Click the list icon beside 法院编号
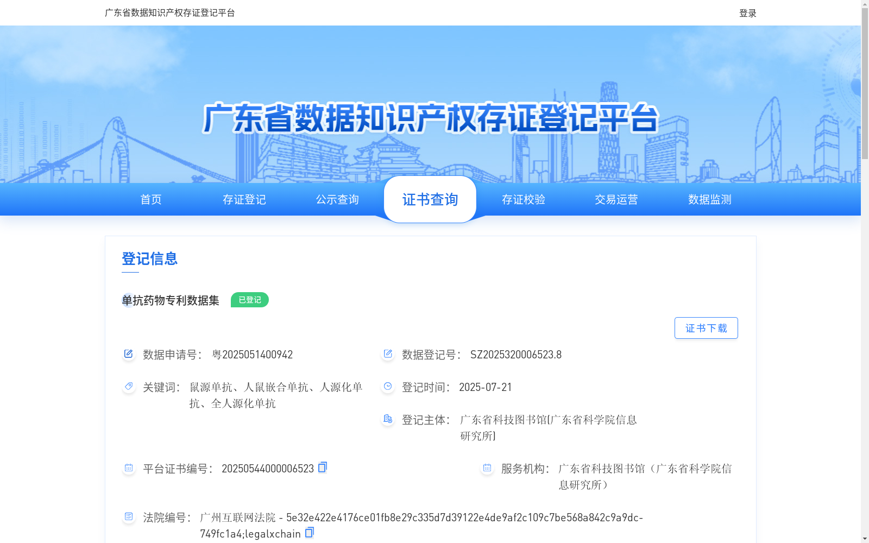Viewport: 869px width, 543px height. (x=129, y=517)
